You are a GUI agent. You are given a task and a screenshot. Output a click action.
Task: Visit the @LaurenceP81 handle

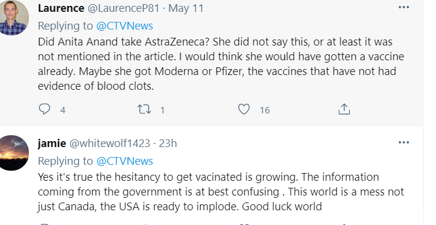[124, 8]
